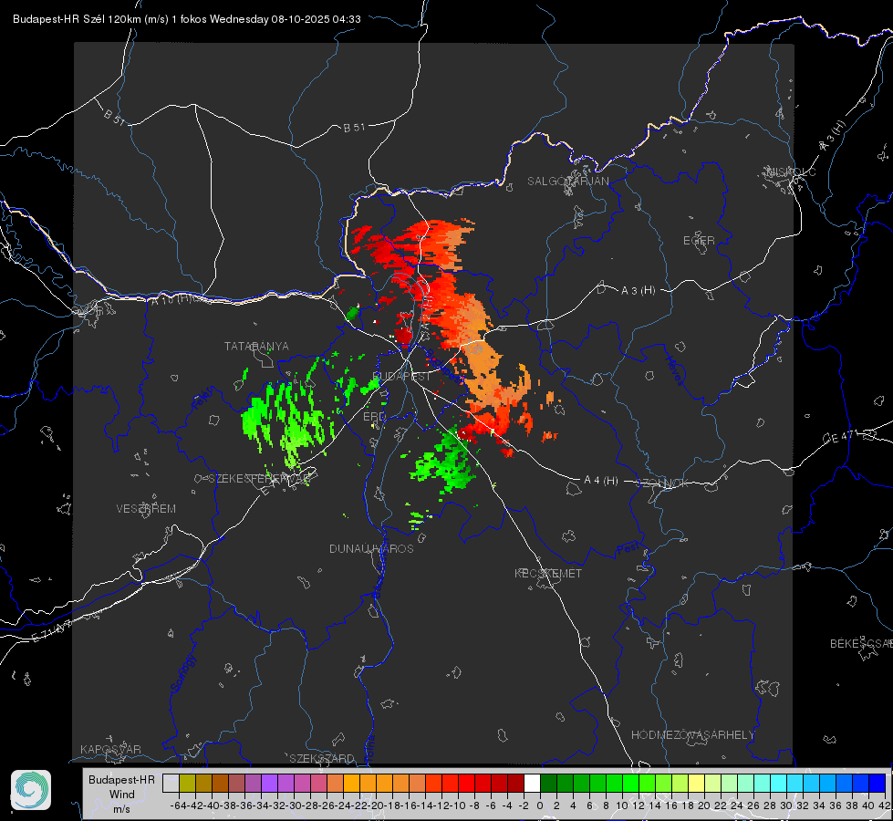The image size is (893, 821).
Task: Select the blue 'Pest' county label near Kecskemét
Action: pos(628,549)
